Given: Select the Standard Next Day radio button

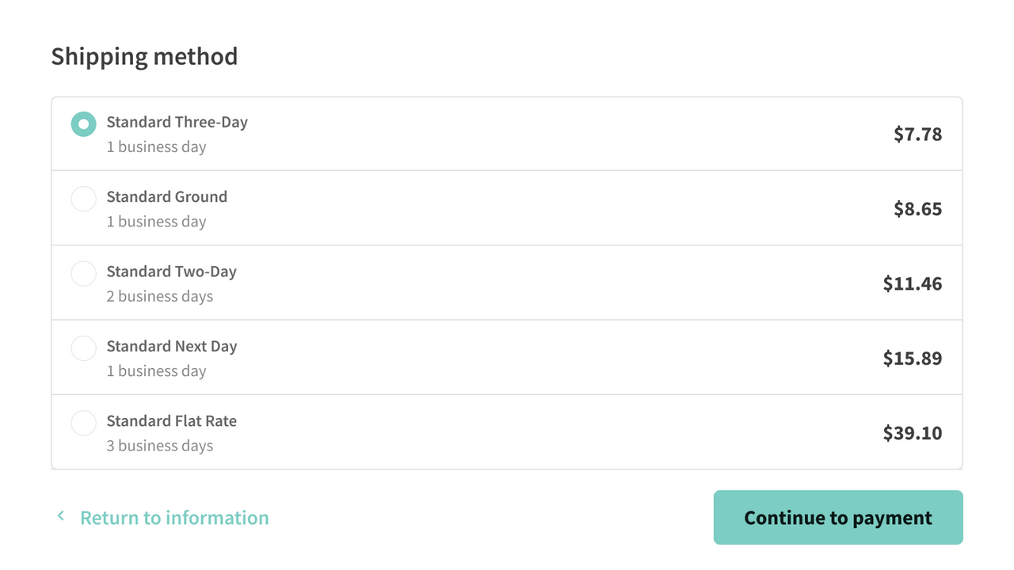Looking at the screenshot, I should pos(83,348).
